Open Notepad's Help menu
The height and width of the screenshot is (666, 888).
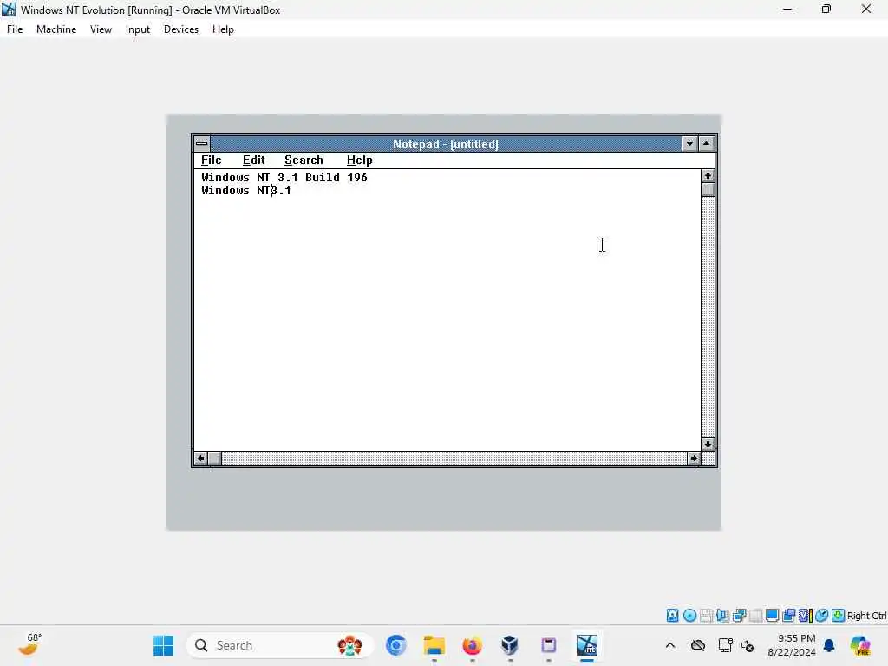tap(360, 160)
